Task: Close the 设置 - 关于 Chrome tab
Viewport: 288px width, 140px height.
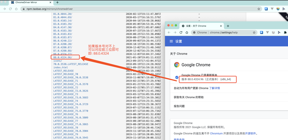Action: pyautogui.click(x=221, y=26)
